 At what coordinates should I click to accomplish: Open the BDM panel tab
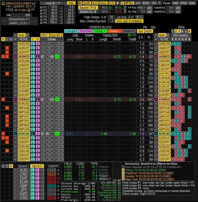tap(146, 3)
